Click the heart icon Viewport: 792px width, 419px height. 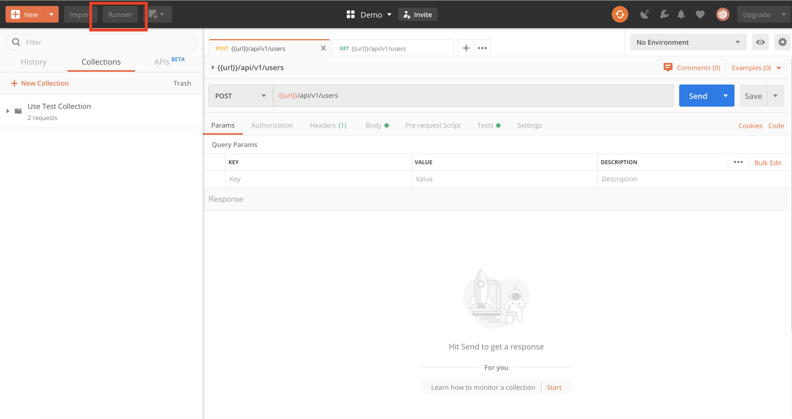click(x=700, y=14)
